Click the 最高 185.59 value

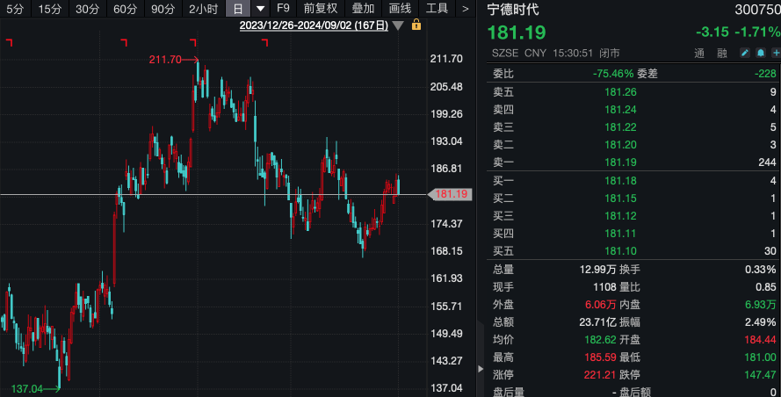click(x=600, y=357)
